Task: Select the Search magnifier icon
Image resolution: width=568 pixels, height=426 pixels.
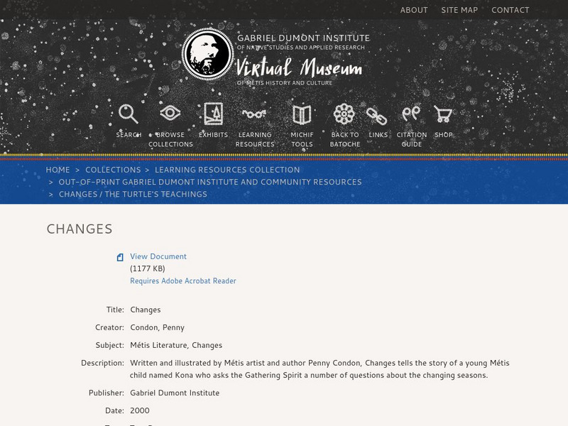Action: [128, 114]
